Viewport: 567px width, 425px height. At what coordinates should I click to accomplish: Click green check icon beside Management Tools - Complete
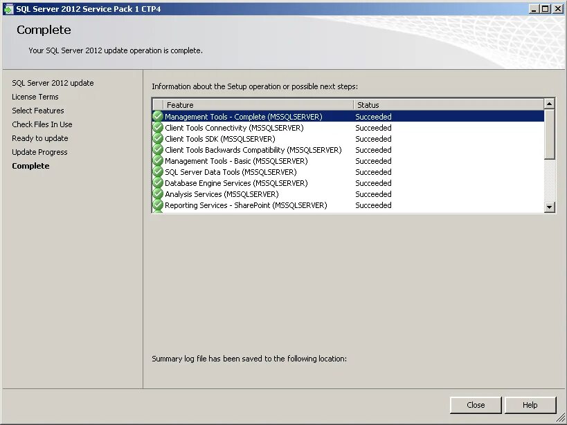click(158, 116)
